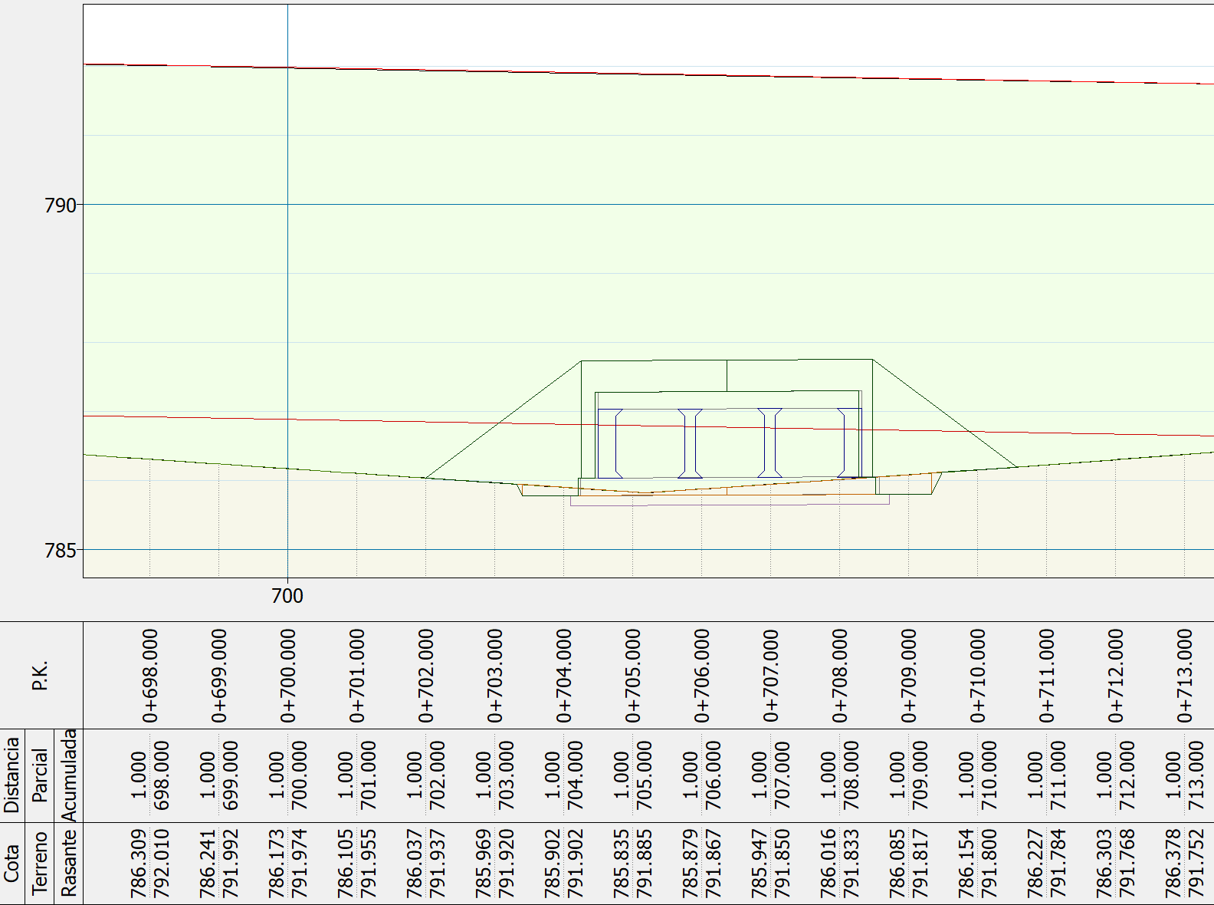Viewport: 1214px width, 905px height.
Task: Click the P.K. value 0+705.000
Action: pyautogui.click(x=633, y=676)
